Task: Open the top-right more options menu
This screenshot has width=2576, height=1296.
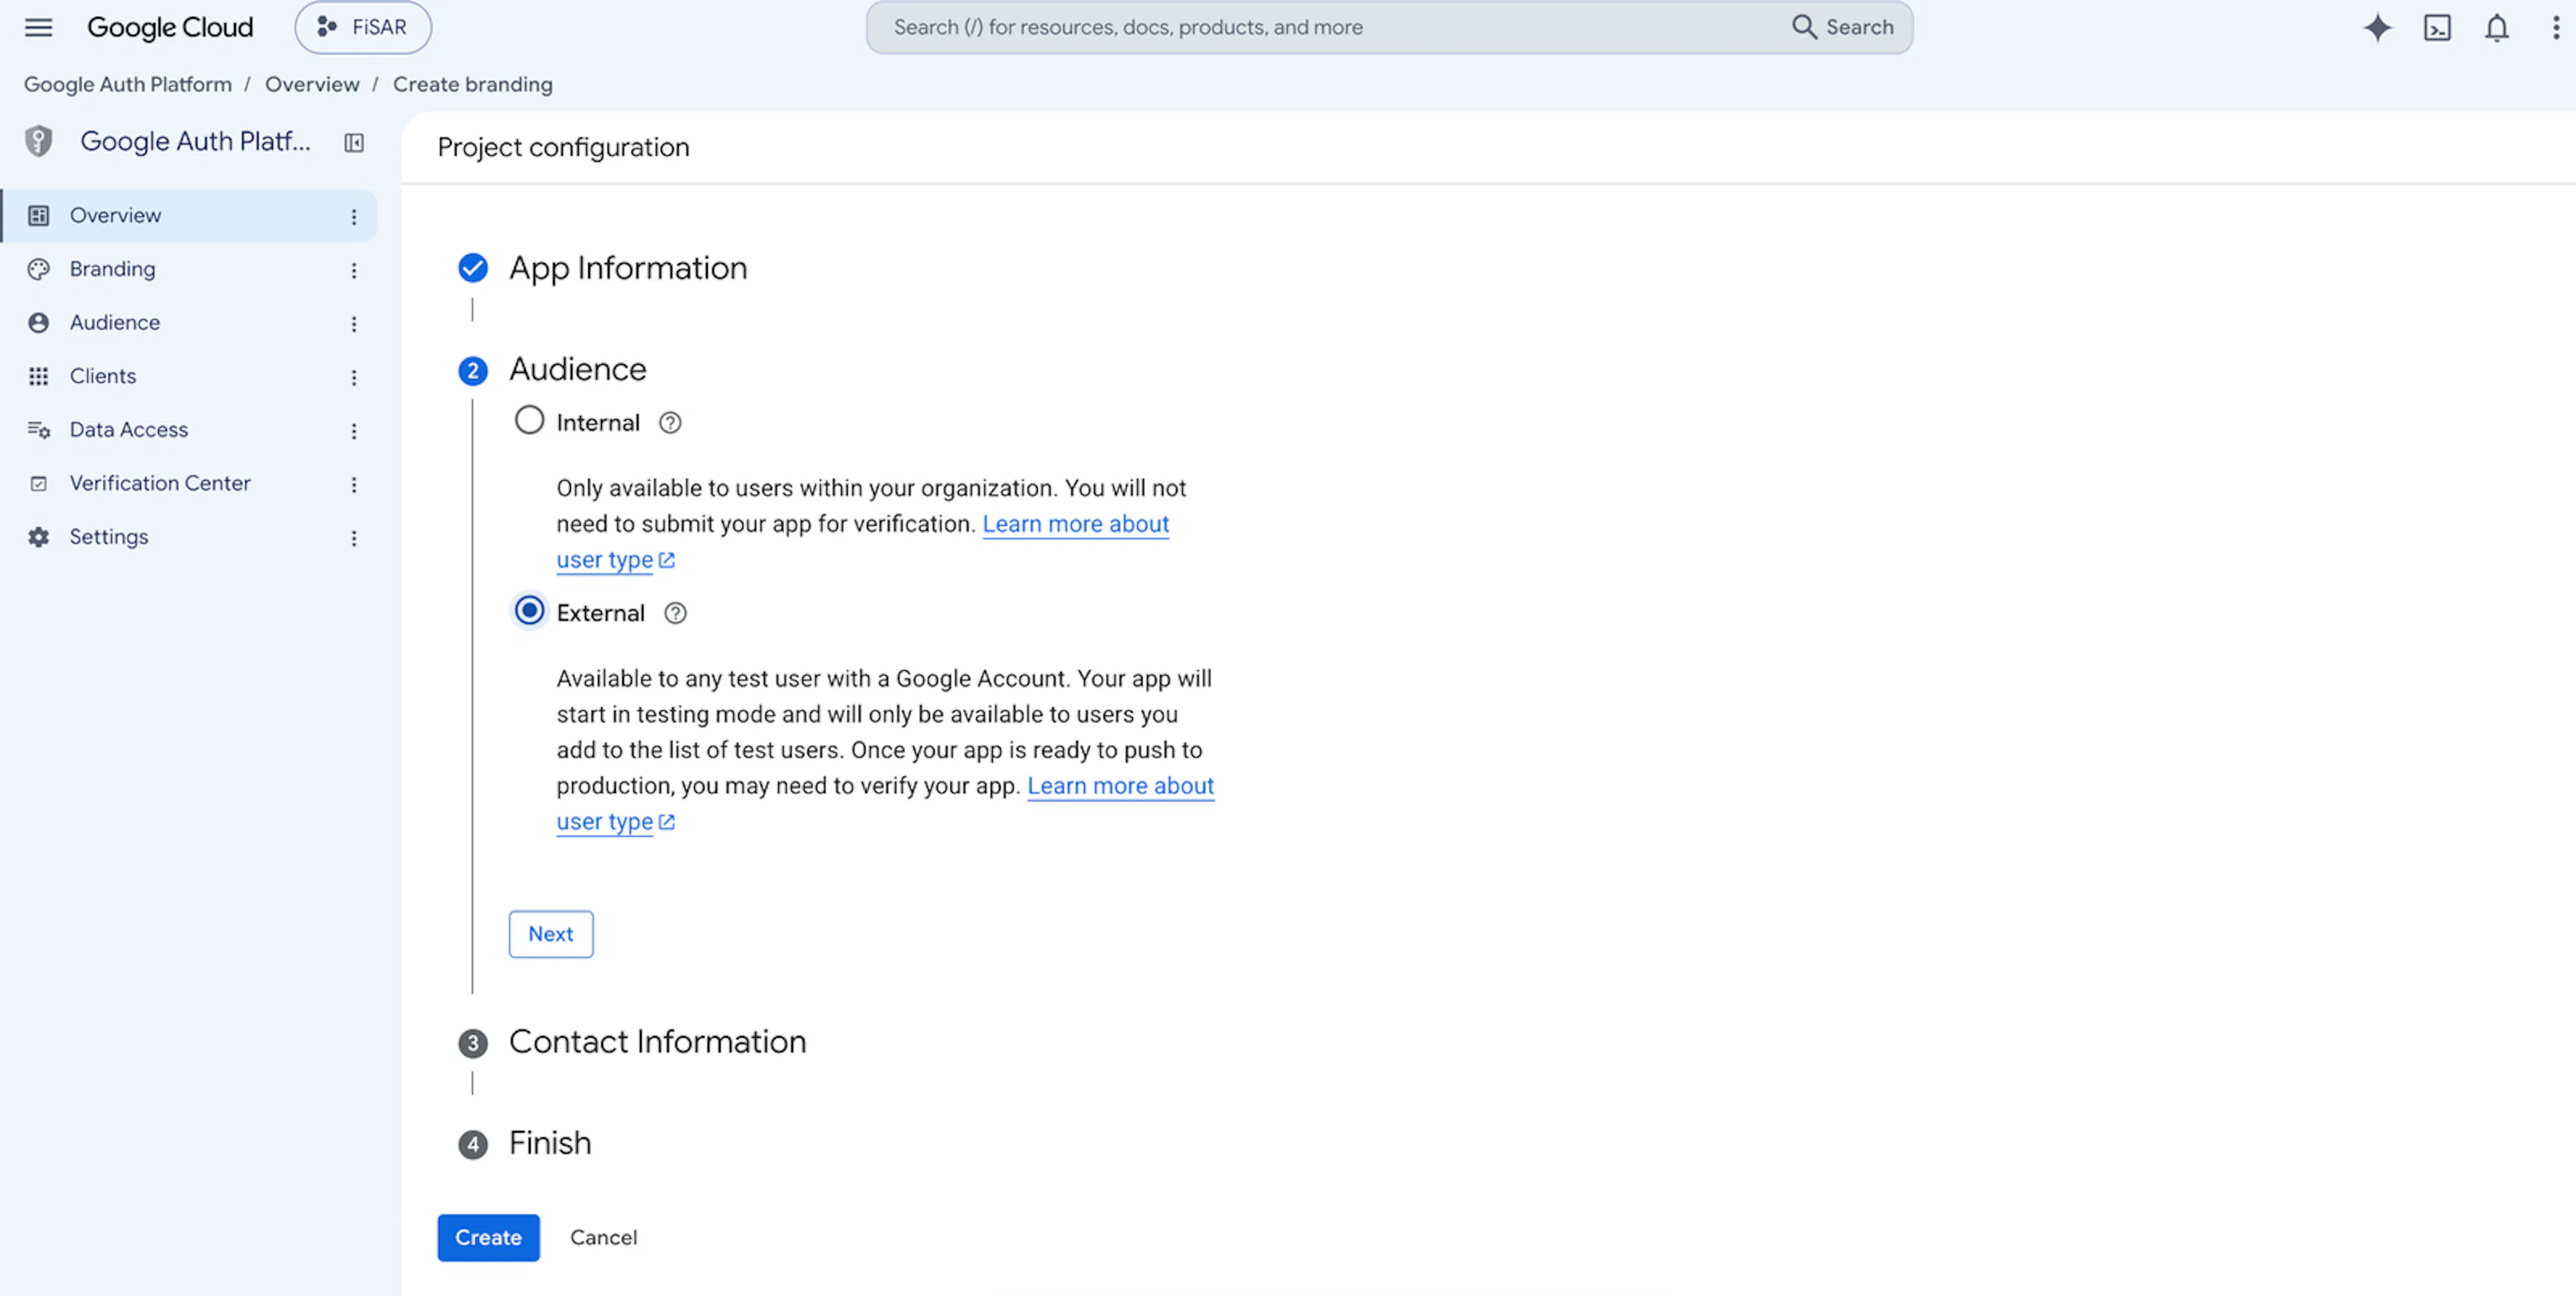Action: 2555,27
